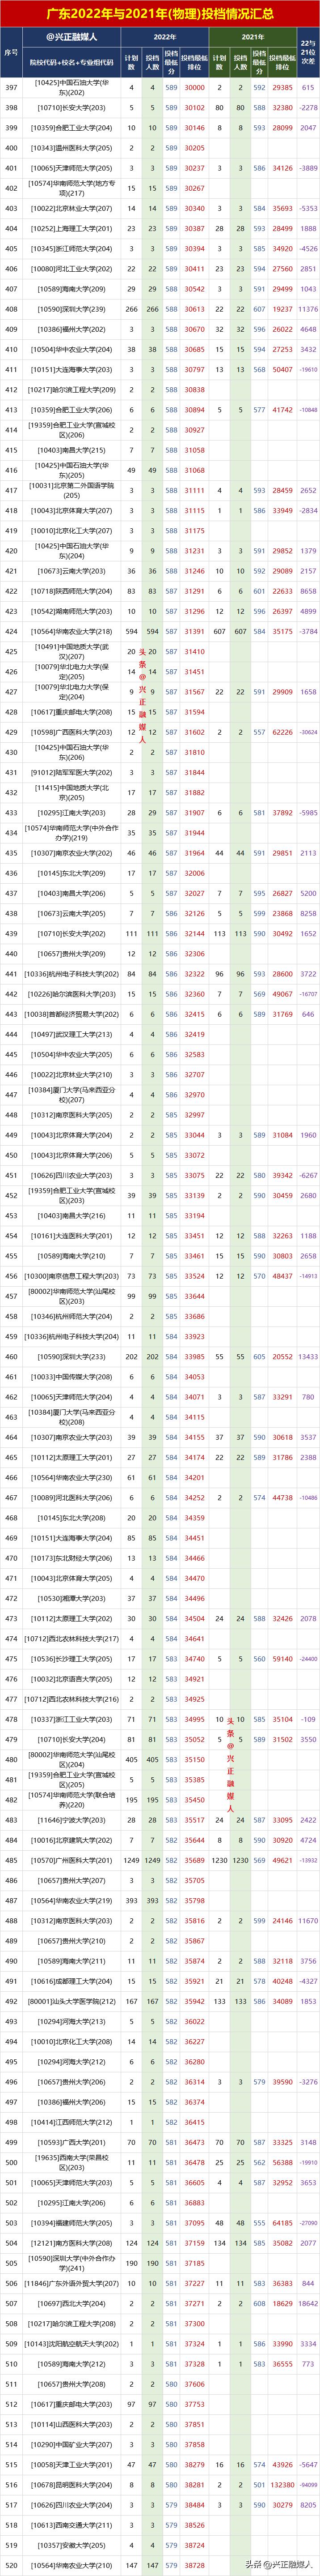Click the 序号 column header

(x=11, y=52)
